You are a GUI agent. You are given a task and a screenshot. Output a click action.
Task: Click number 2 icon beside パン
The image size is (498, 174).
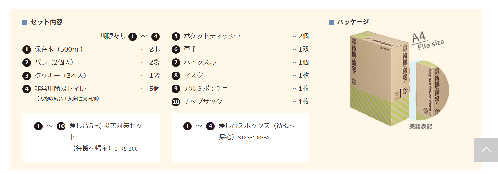click(x=26, y=62)
